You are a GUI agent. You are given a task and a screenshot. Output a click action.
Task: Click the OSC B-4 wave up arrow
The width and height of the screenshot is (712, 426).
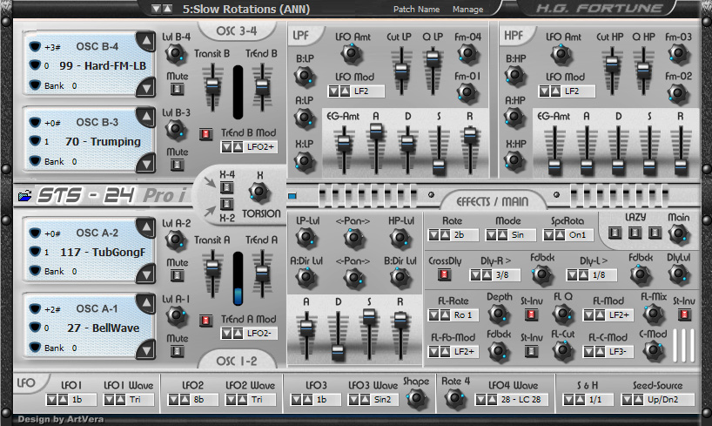click(145, 40)
